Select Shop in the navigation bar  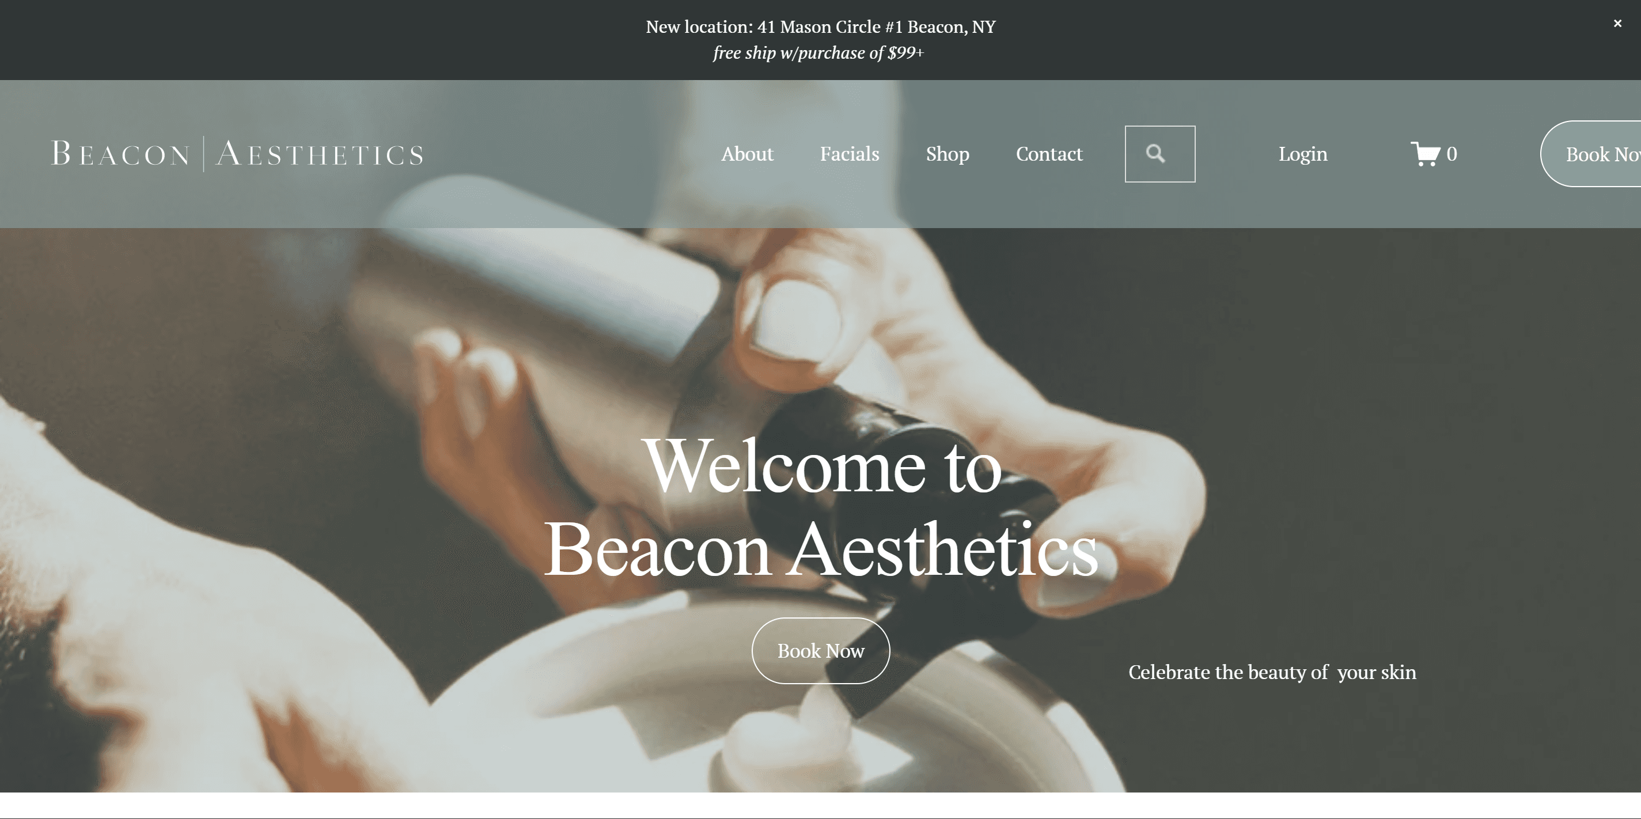[x=948, y=153]
